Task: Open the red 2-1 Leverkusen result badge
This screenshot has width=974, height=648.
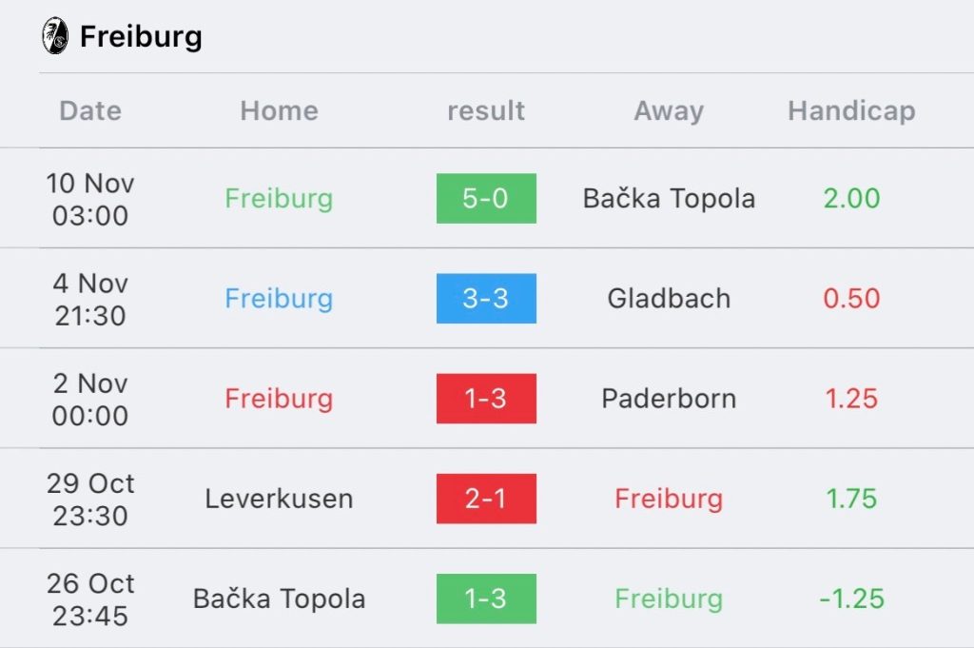Action: 486,499
